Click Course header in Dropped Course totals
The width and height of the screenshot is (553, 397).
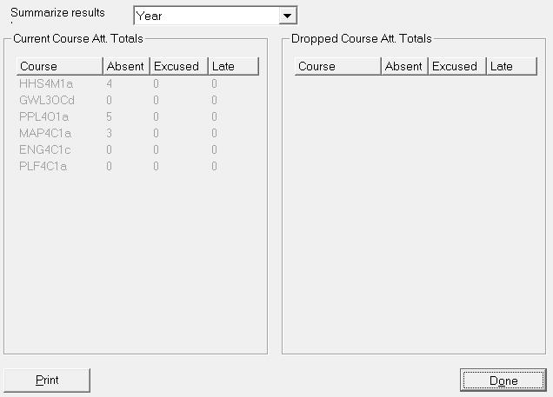pyautogui.click(x=337, y=67)
